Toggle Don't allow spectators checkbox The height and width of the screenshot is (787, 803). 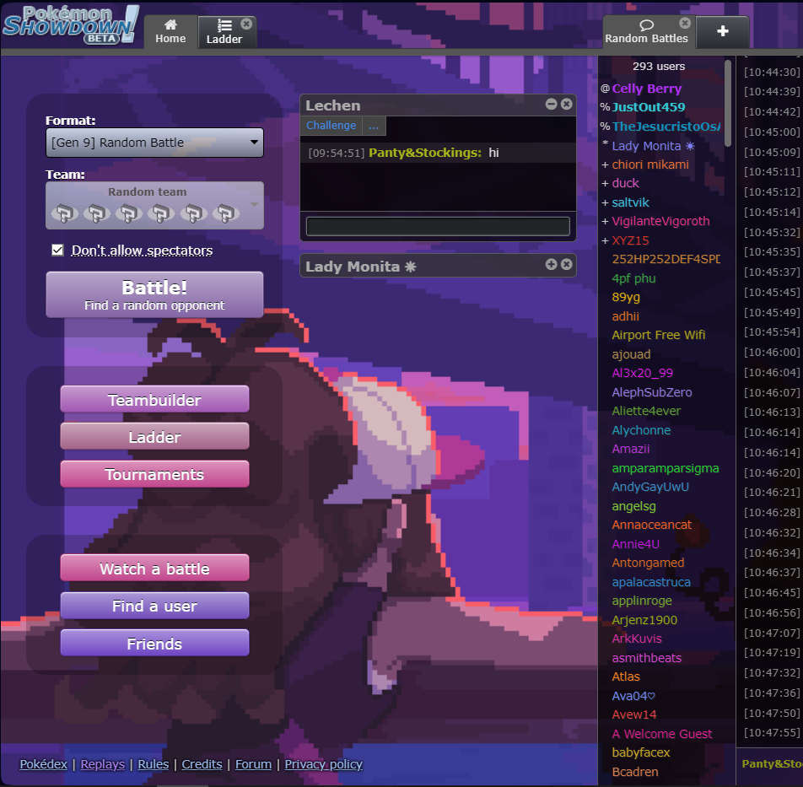tap(57, 250)
